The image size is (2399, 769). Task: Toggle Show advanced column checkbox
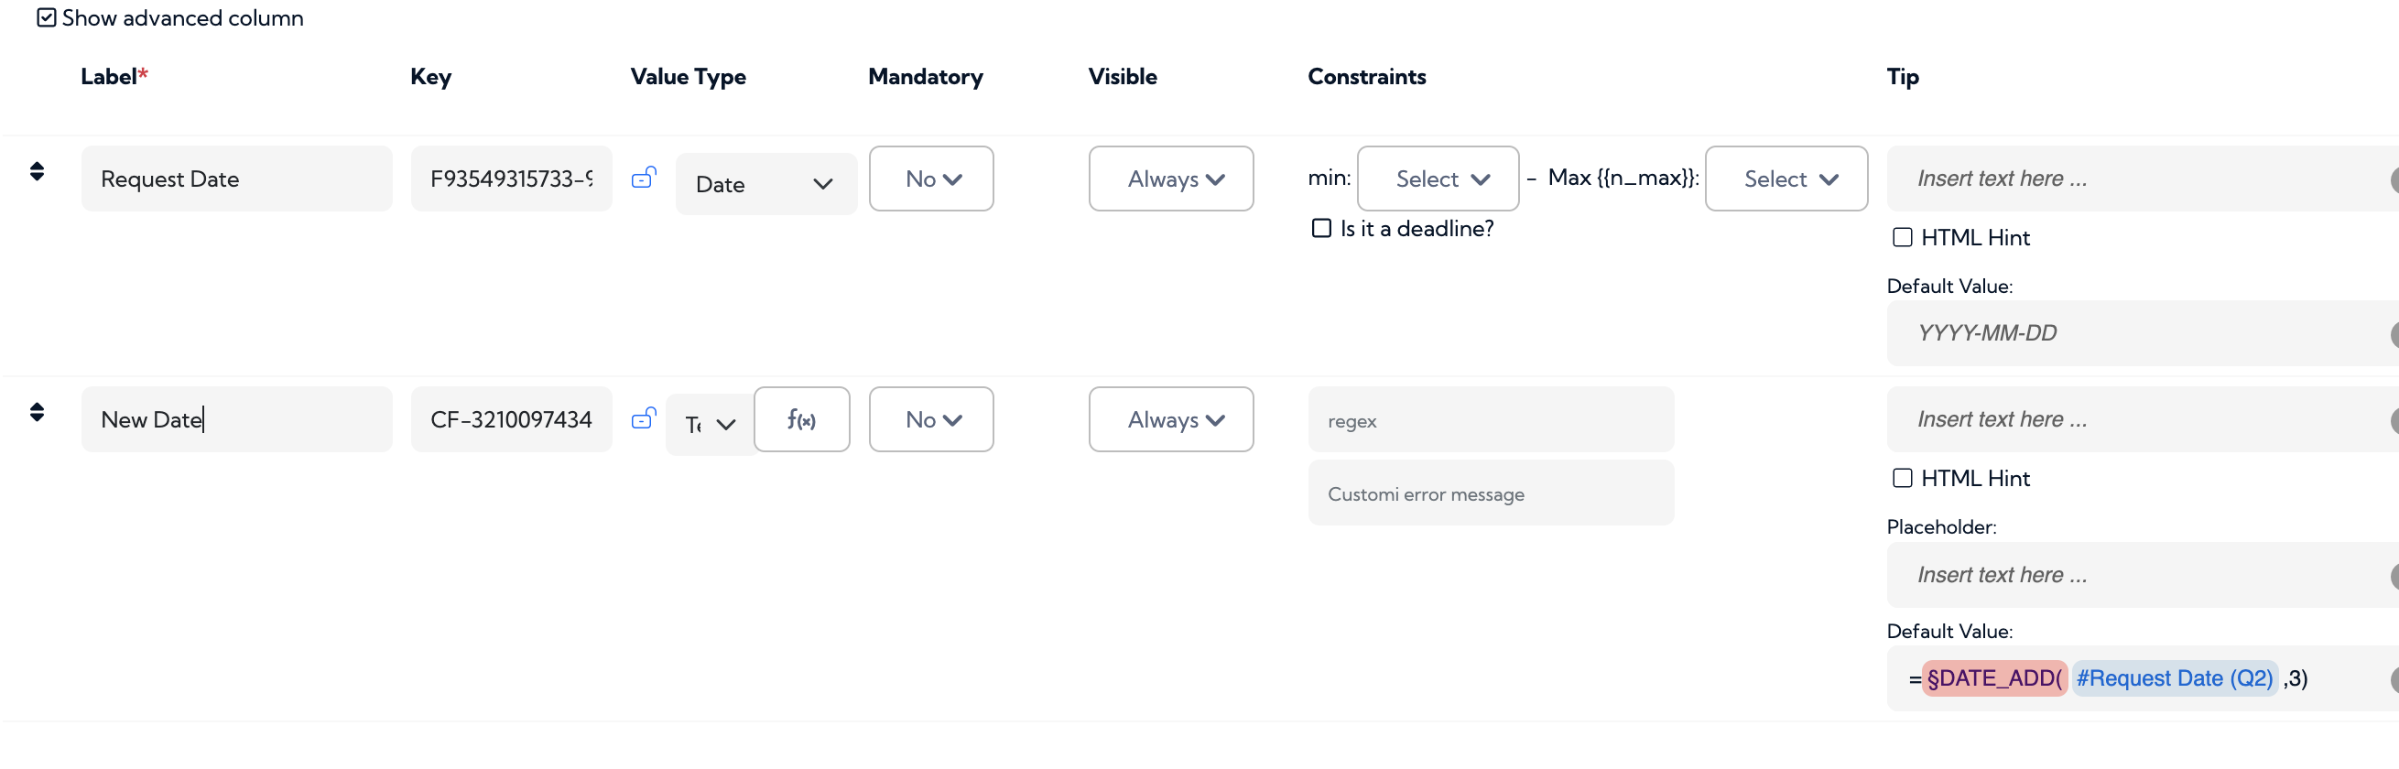click(x=47, y=17)
